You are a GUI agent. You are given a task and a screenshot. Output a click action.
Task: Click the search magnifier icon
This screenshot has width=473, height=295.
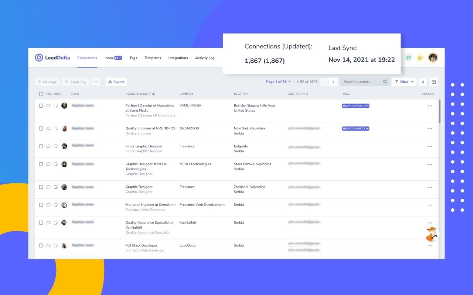tap(385, 82)
